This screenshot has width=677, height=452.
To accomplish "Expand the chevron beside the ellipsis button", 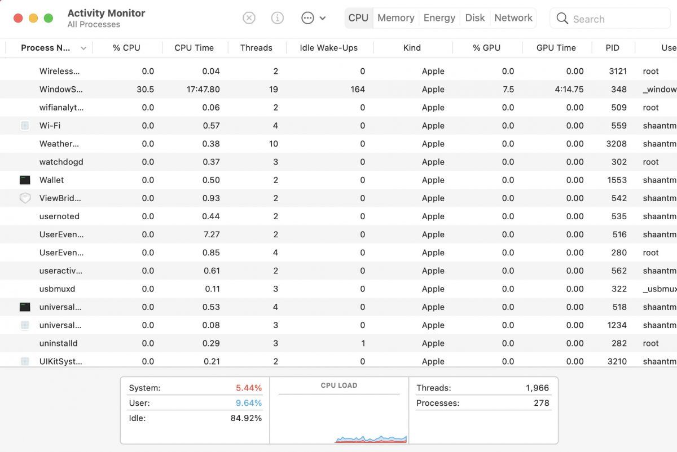I will click(x=323, y=18).
